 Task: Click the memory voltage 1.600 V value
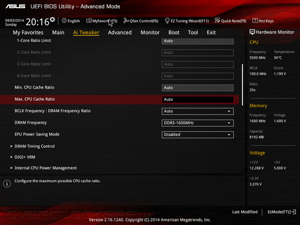[x=280, y=121]
